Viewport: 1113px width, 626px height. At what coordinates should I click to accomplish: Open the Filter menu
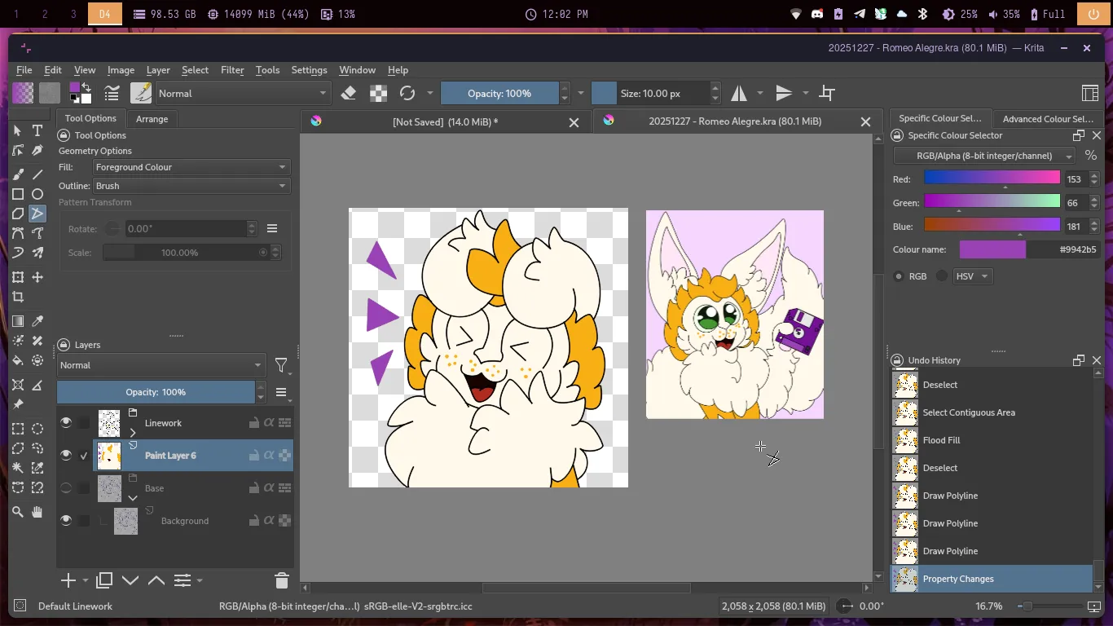click(x=232, y=70)
